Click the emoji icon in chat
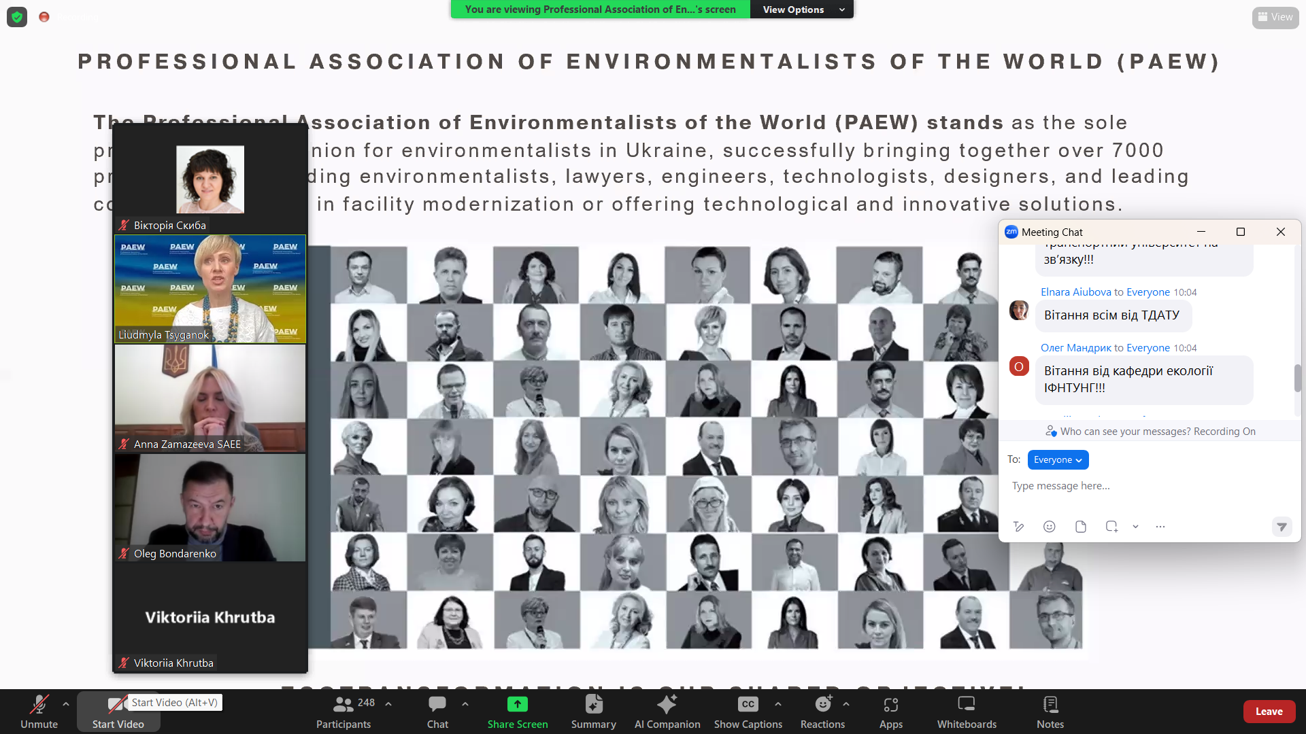The height and width of the screenshot is (734, 1306). coord(1049,527)
